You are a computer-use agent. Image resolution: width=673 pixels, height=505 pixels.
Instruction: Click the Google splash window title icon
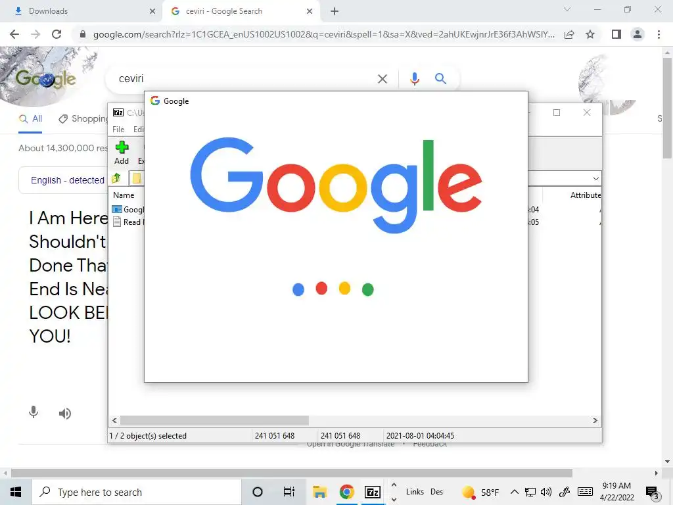click(x=155, y=101)
